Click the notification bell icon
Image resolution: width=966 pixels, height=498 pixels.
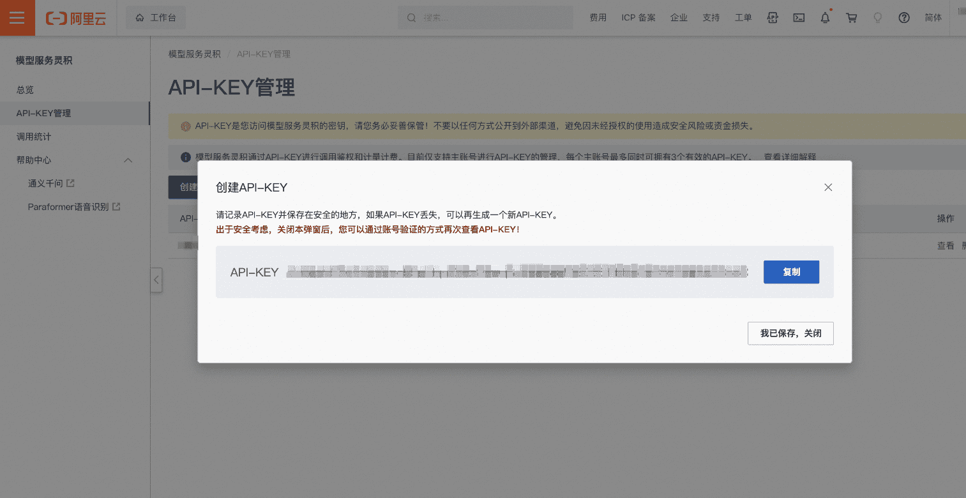[x=825, y=17]
